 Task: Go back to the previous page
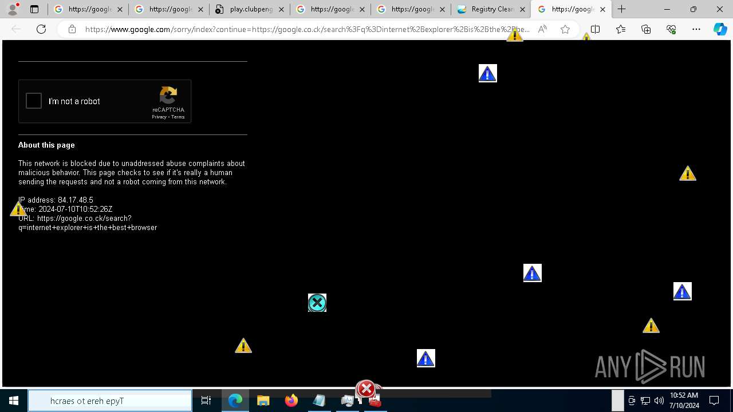[16, 29]
